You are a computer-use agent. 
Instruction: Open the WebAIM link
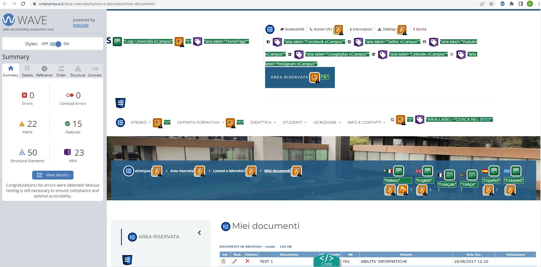click(81, 25)
